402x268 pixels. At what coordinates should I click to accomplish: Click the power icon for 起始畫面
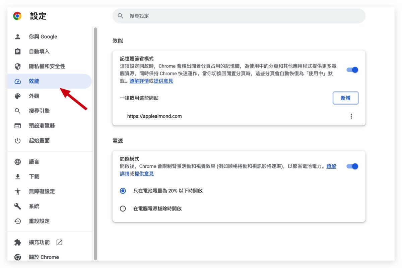pyautogui.click(x=18, y=141)
